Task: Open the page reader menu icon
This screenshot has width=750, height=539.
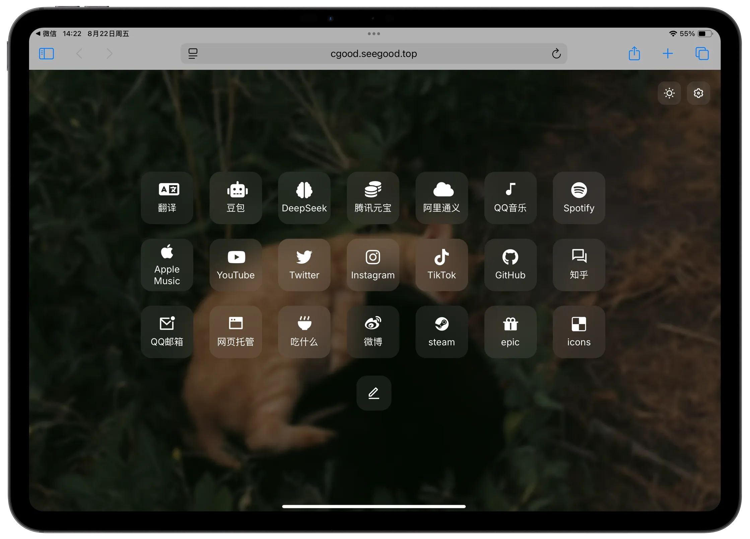Action: click(193, 54)
